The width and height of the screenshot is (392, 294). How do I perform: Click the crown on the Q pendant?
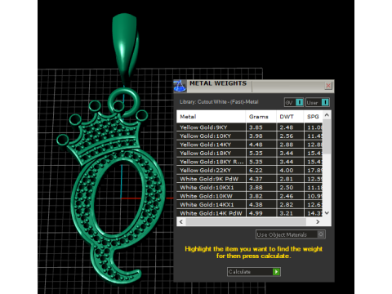click(105, 133)
